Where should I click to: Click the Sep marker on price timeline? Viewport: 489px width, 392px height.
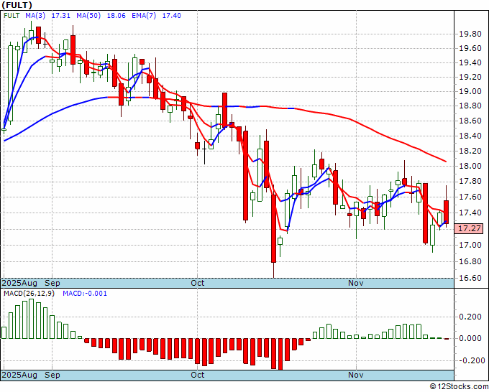coord(52,283)
